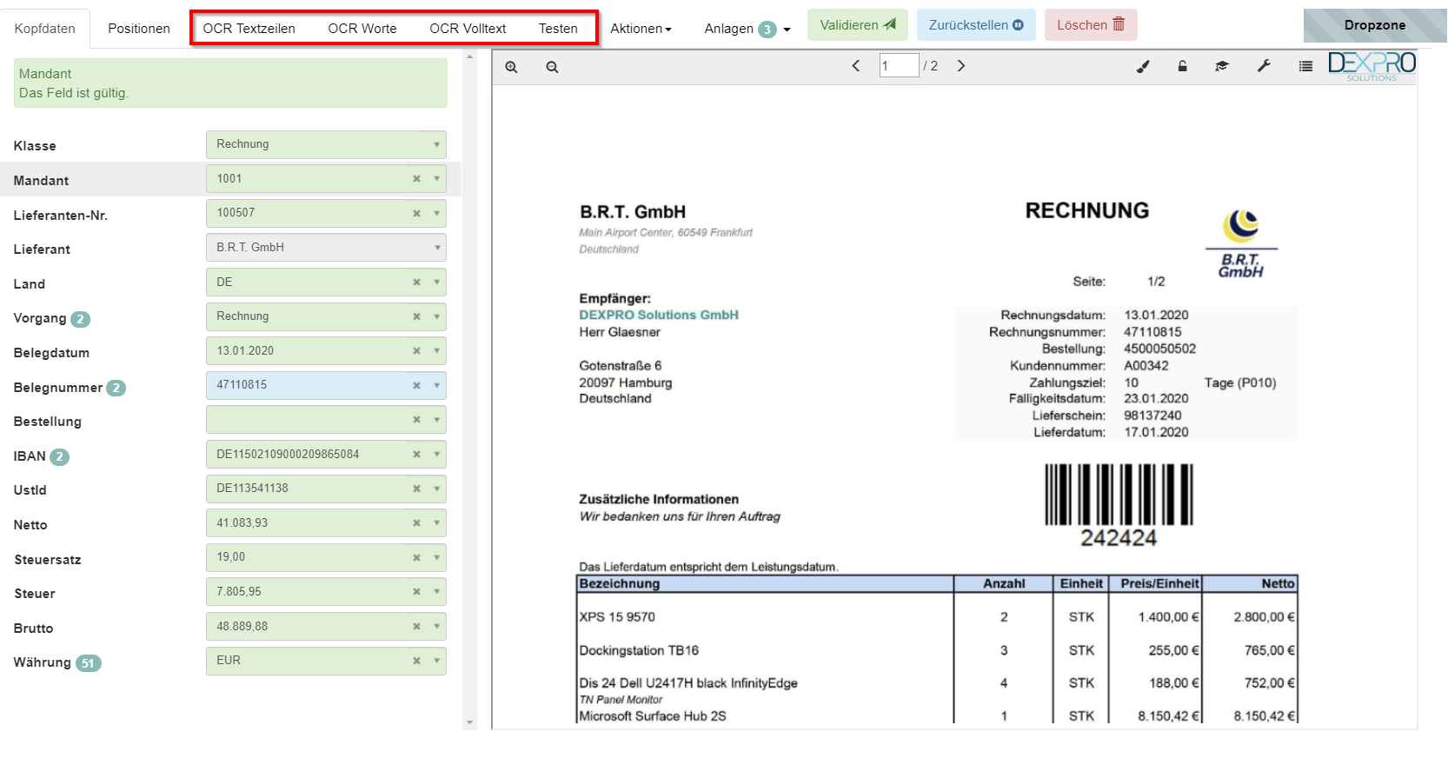The image size is (1448, 765).
Task: Click the IBAN badge showing 2
Action: click(x=59, y=457)
